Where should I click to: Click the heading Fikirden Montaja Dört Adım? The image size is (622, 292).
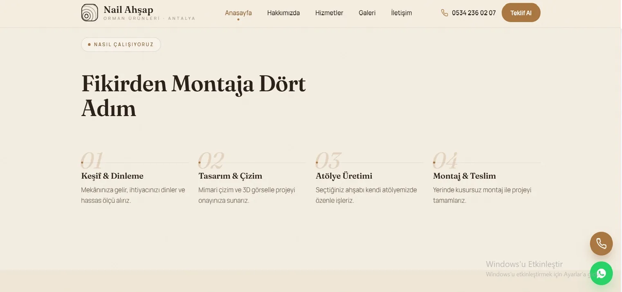(x=193, y=96)
